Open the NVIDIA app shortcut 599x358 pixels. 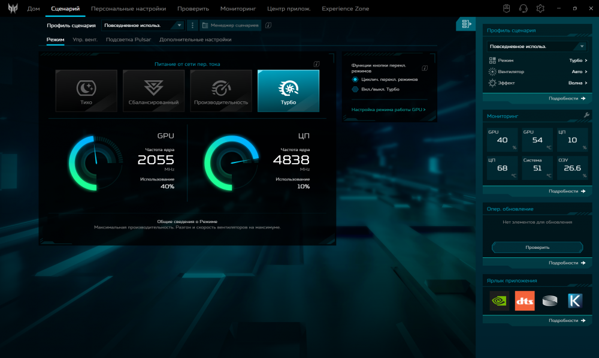click(500, 300)
